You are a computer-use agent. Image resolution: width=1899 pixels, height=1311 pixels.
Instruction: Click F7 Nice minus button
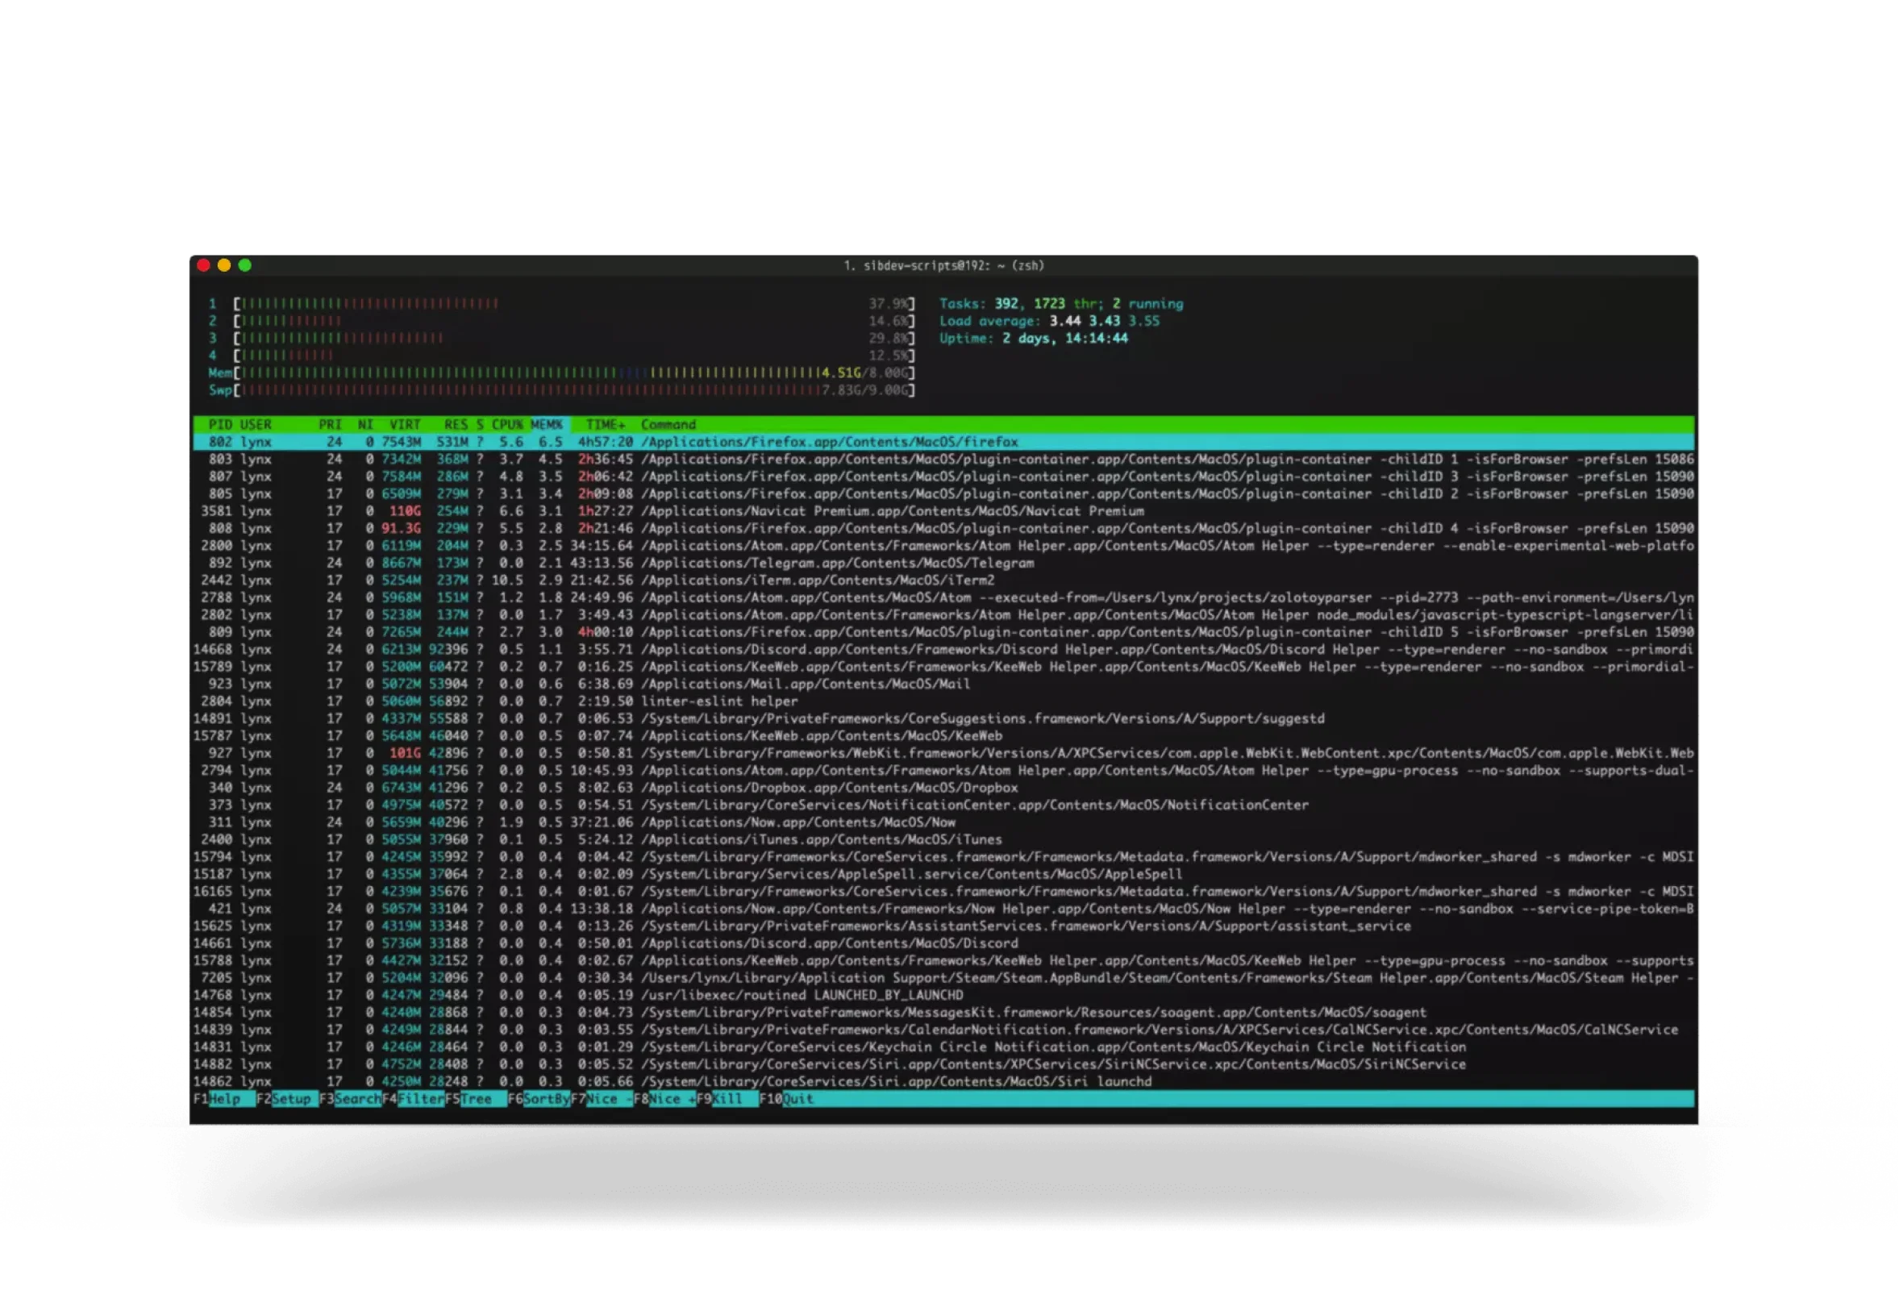pyautogui.click(x=602, y=1099)
